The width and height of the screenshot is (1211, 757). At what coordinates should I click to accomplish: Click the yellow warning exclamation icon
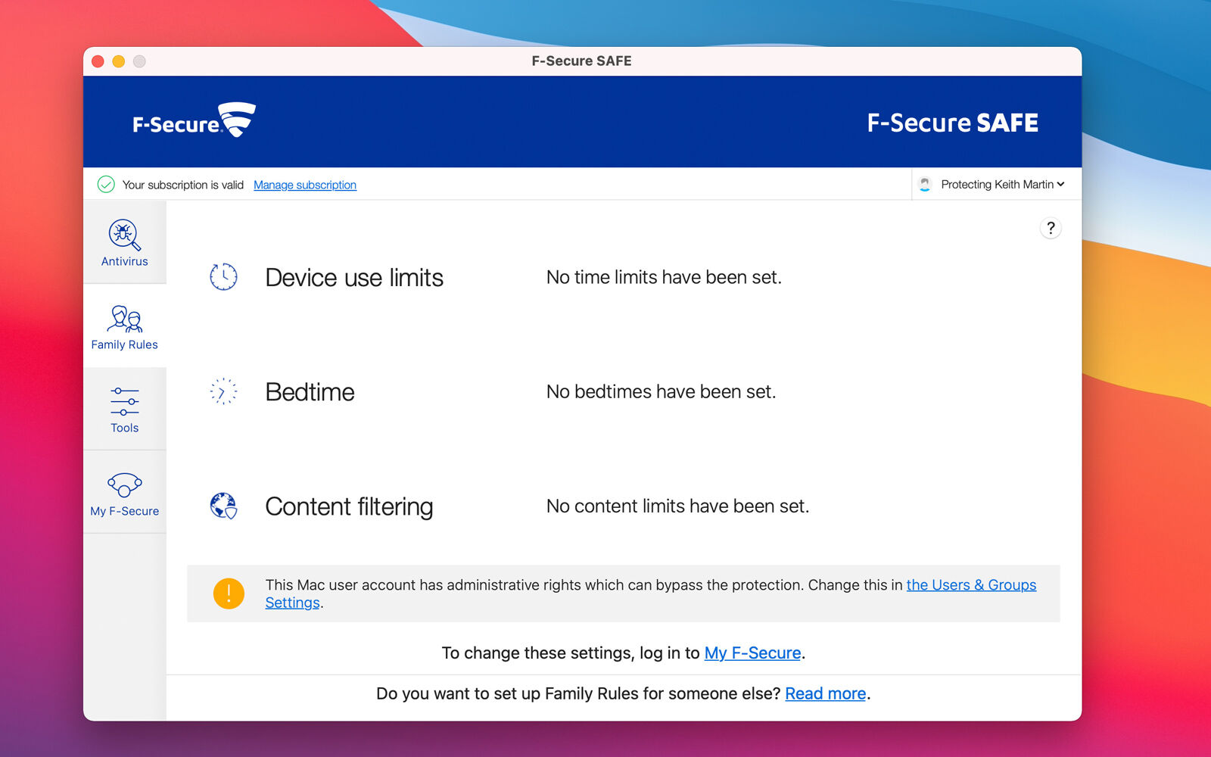[229, 593]
